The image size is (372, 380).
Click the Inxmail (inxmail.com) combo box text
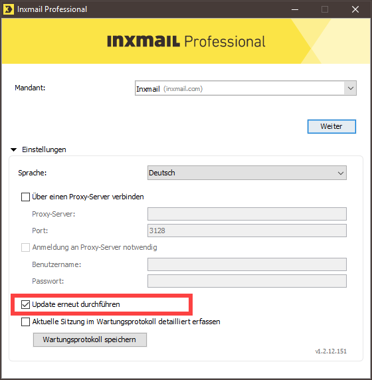[x=169, y=89]
